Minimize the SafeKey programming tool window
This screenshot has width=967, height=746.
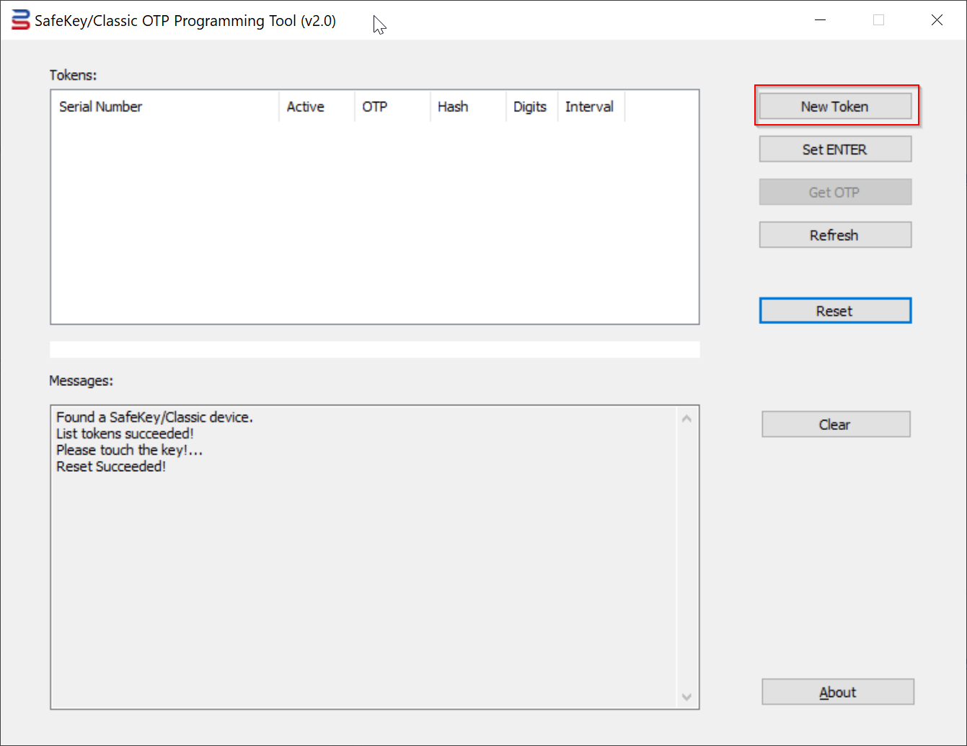(820, 20)
